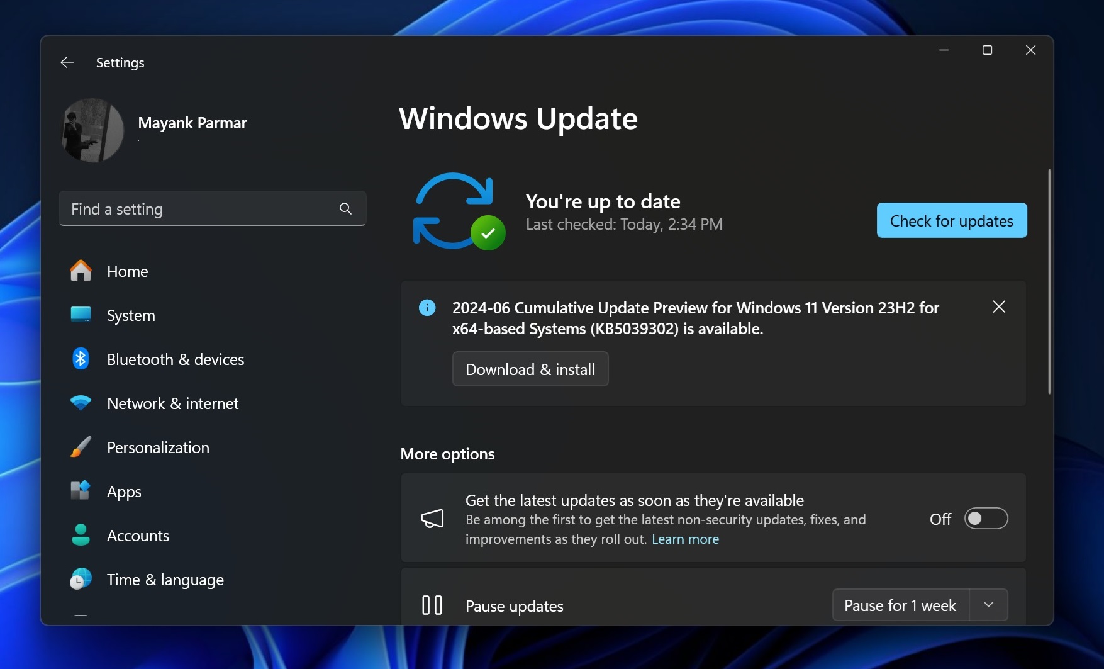Toggle Get the latest updates switch
1104x669 pixels.
(x=986, y=519)
